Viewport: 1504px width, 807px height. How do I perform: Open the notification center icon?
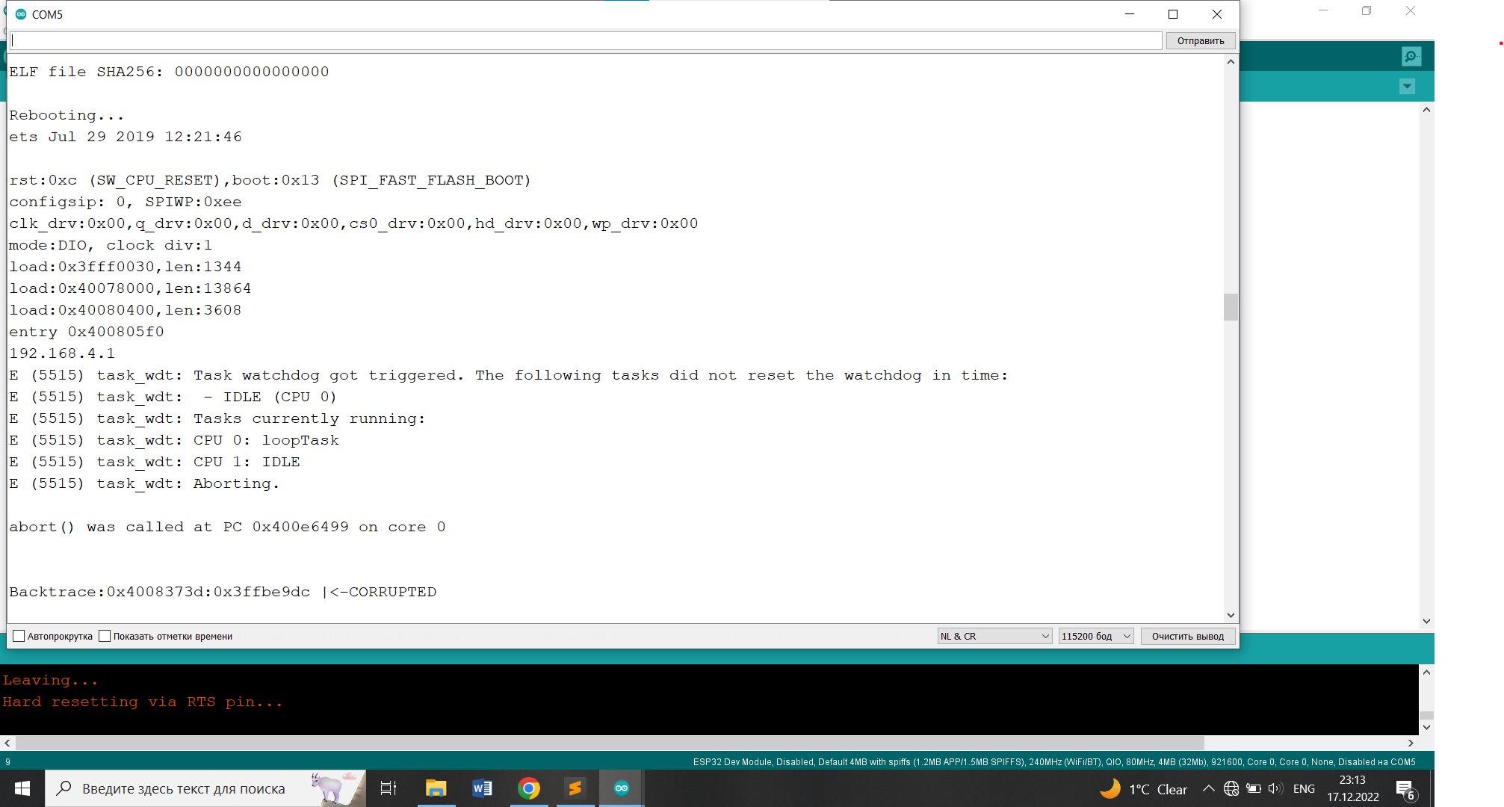(1405, 789)
